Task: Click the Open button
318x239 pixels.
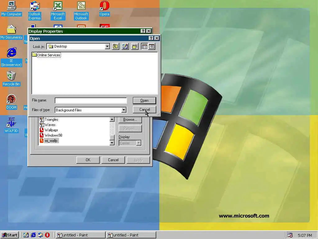Action: click(x=144, y=101)
